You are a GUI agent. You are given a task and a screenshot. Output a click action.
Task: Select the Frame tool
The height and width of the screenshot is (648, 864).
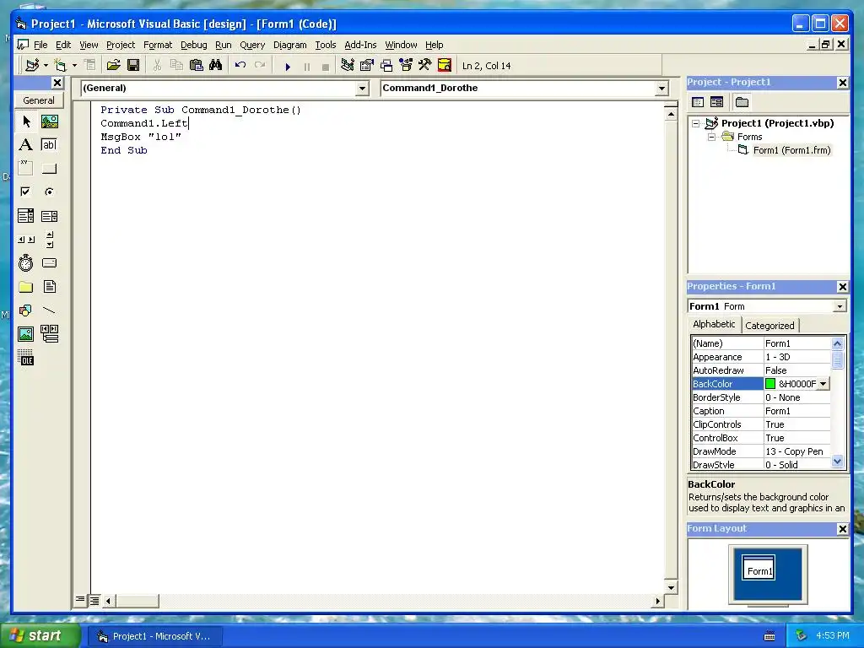pyautogui.click(x=26, y=168)
